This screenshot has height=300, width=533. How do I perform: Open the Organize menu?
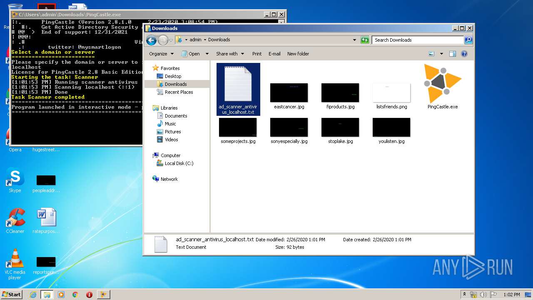pyautogui.click(x=161, y=54)
